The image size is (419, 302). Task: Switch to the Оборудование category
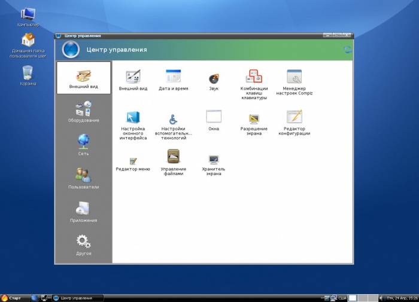click(83, 111)
